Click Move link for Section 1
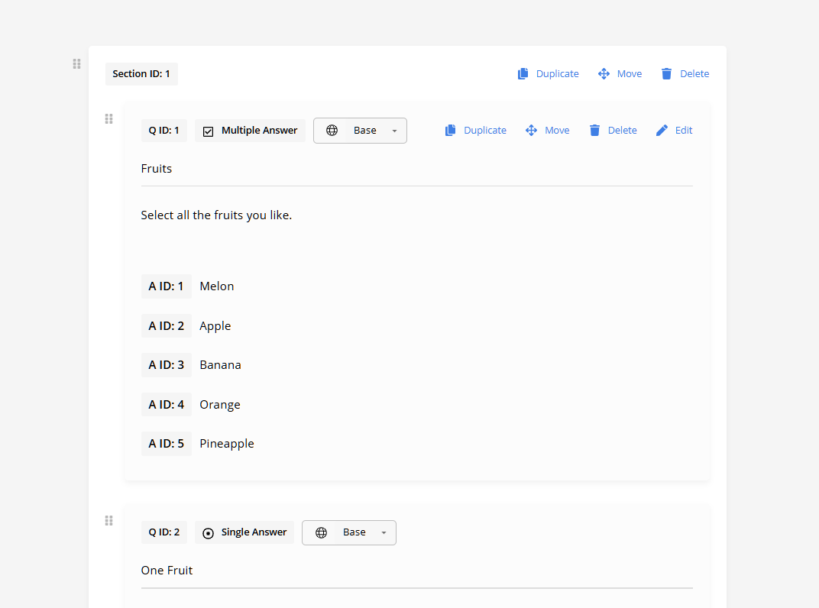The image size is (819, 608). [x=630, y=73]
